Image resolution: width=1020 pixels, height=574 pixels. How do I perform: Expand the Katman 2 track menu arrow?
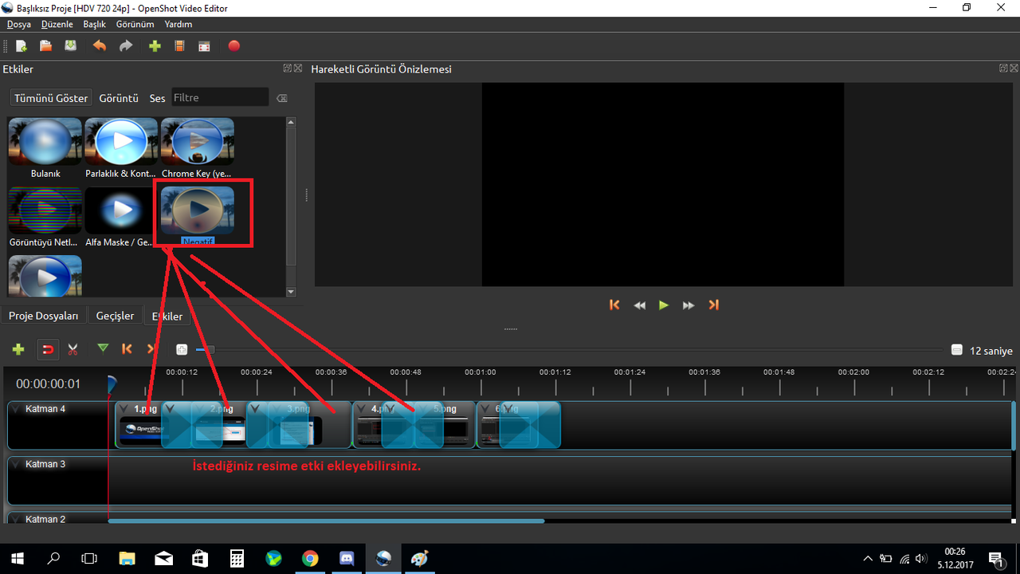(16, 519)
